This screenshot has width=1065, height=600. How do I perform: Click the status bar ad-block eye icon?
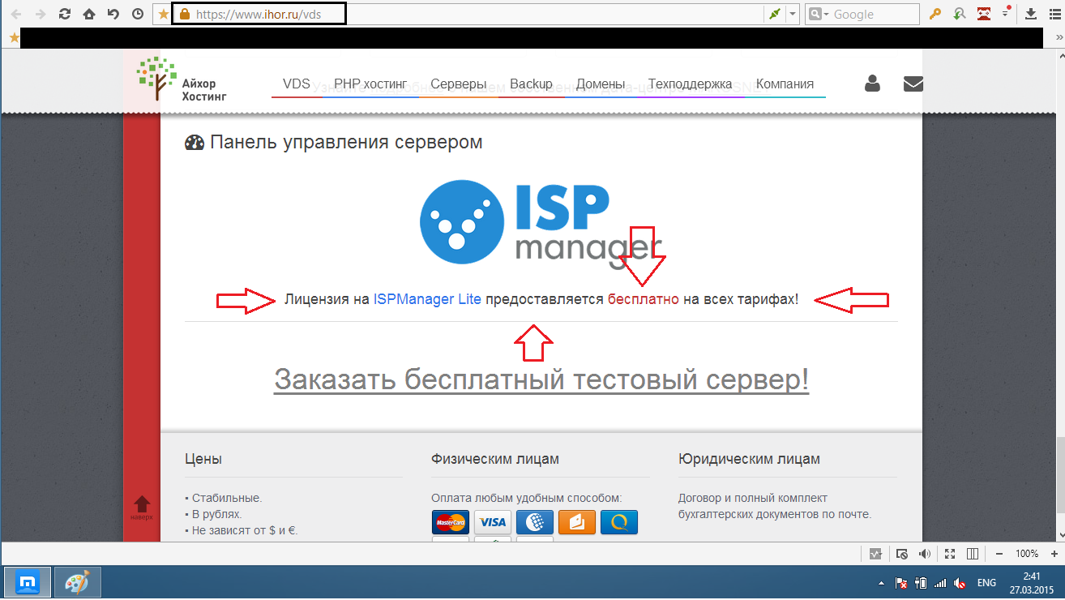pos(901,554)
